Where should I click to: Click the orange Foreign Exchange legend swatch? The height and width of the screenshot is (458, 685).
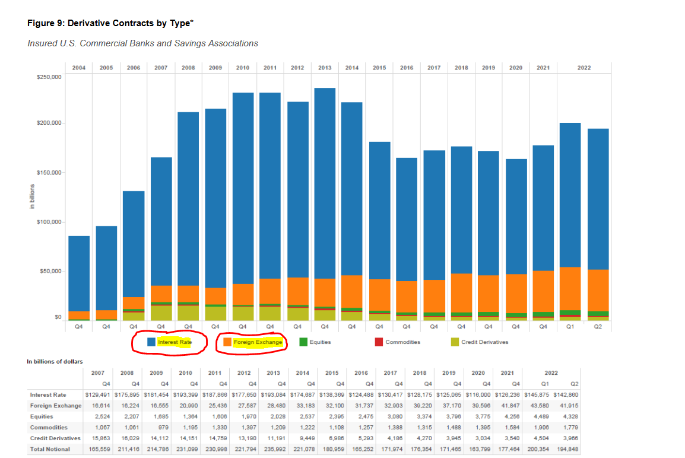pos(227,342)
